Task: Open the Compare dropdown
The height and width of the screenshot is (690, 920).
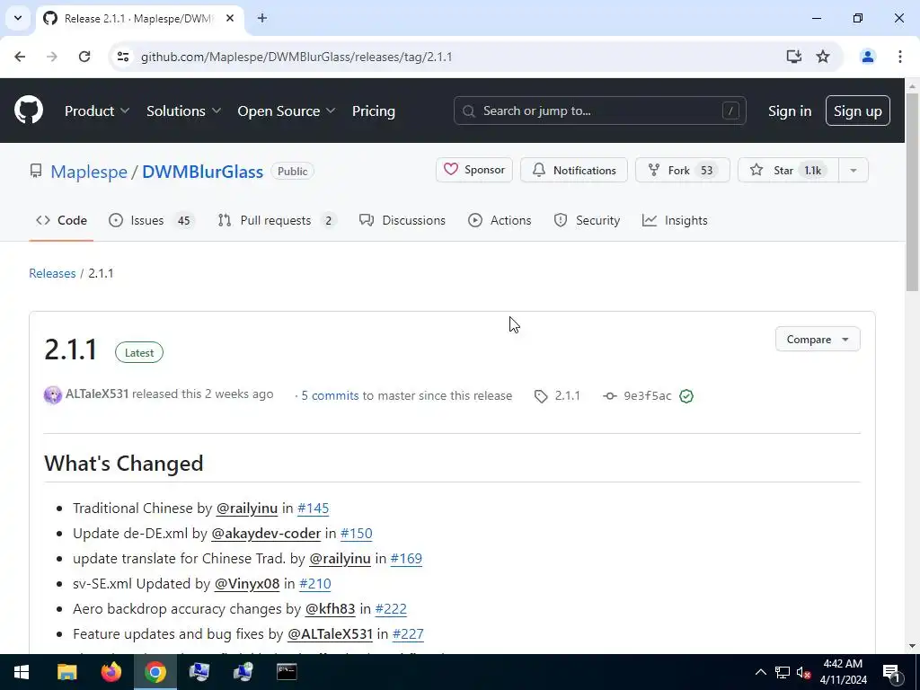Action: tap(818, 339)
